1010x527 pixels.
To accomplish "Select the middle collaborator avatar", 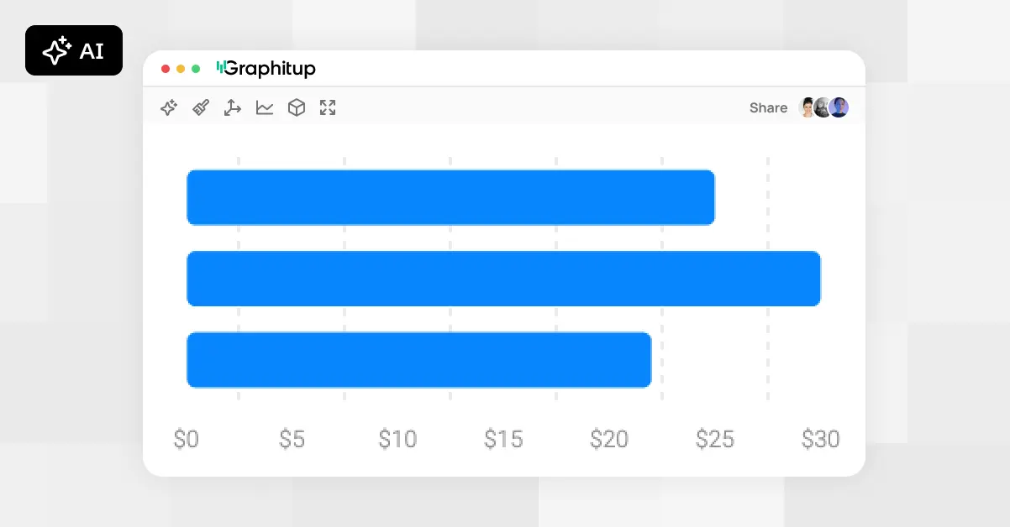I will (823, 107).
